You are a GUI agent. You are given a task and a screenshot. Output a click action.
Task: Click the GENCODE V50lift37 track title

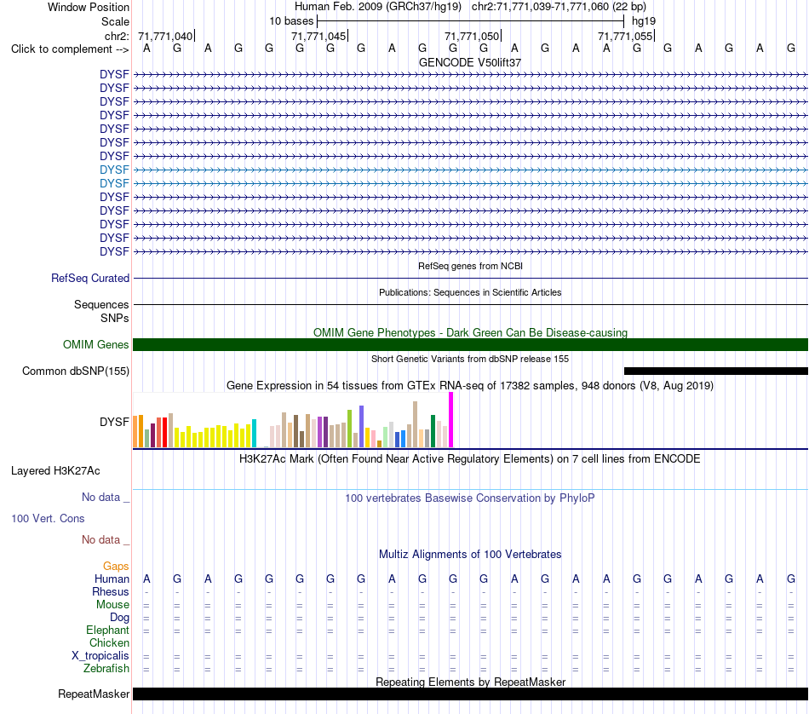tap(470, 62)
